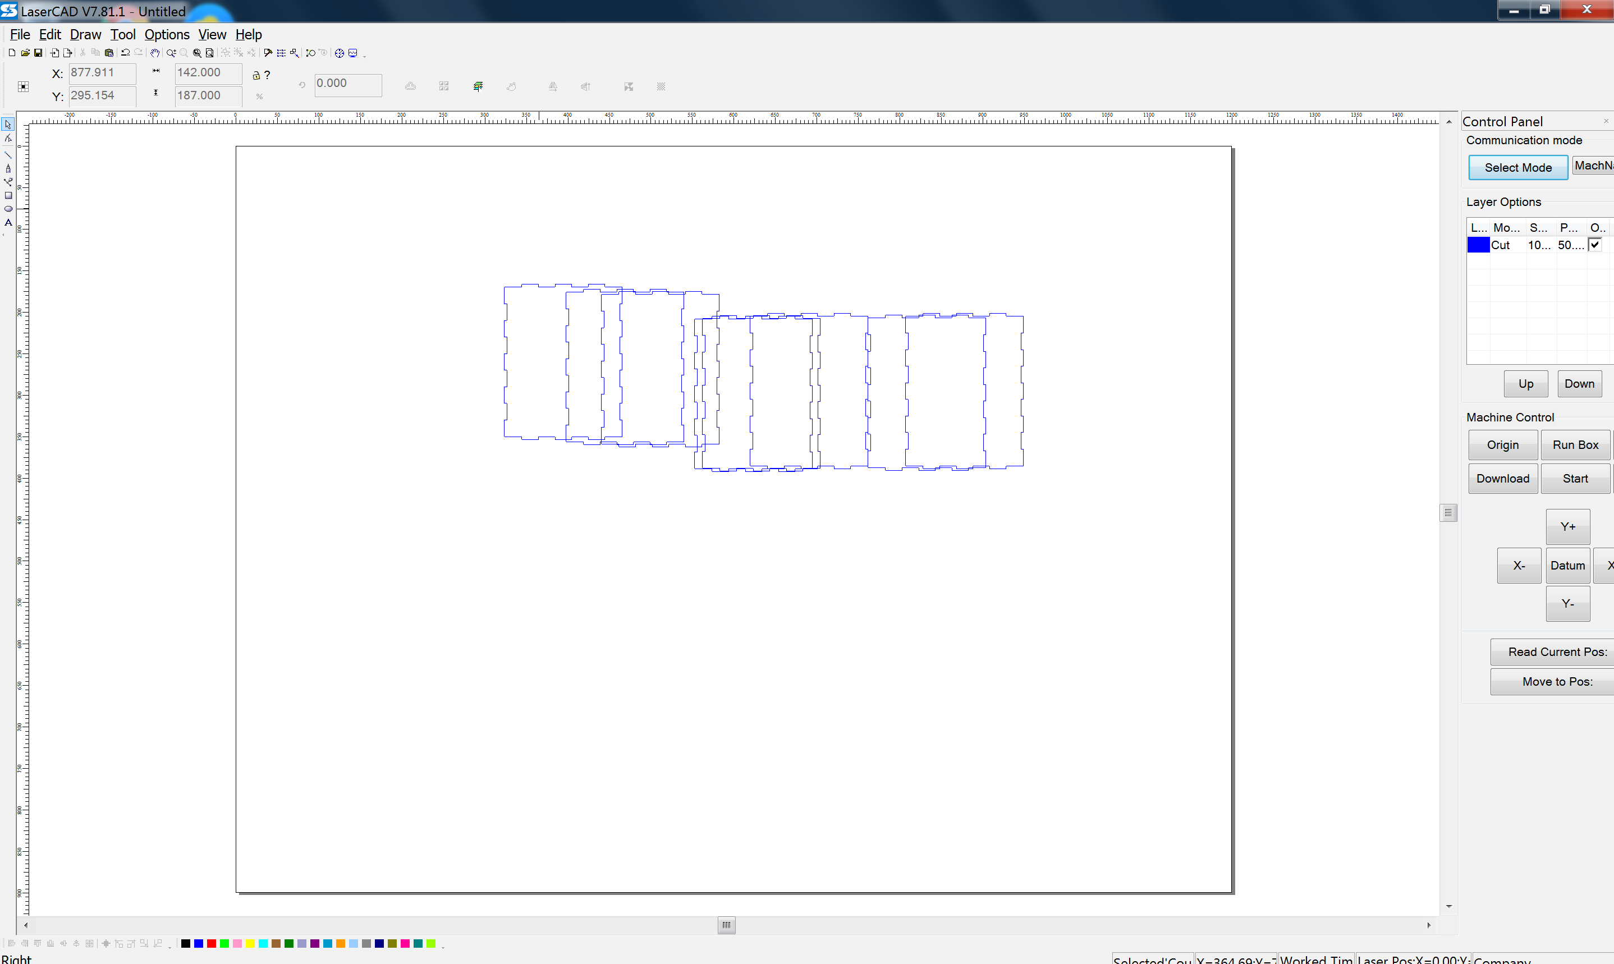This screenshot has width=1614, height=964.
Task: Open the Draw menu
Action: tap(85, 34)
